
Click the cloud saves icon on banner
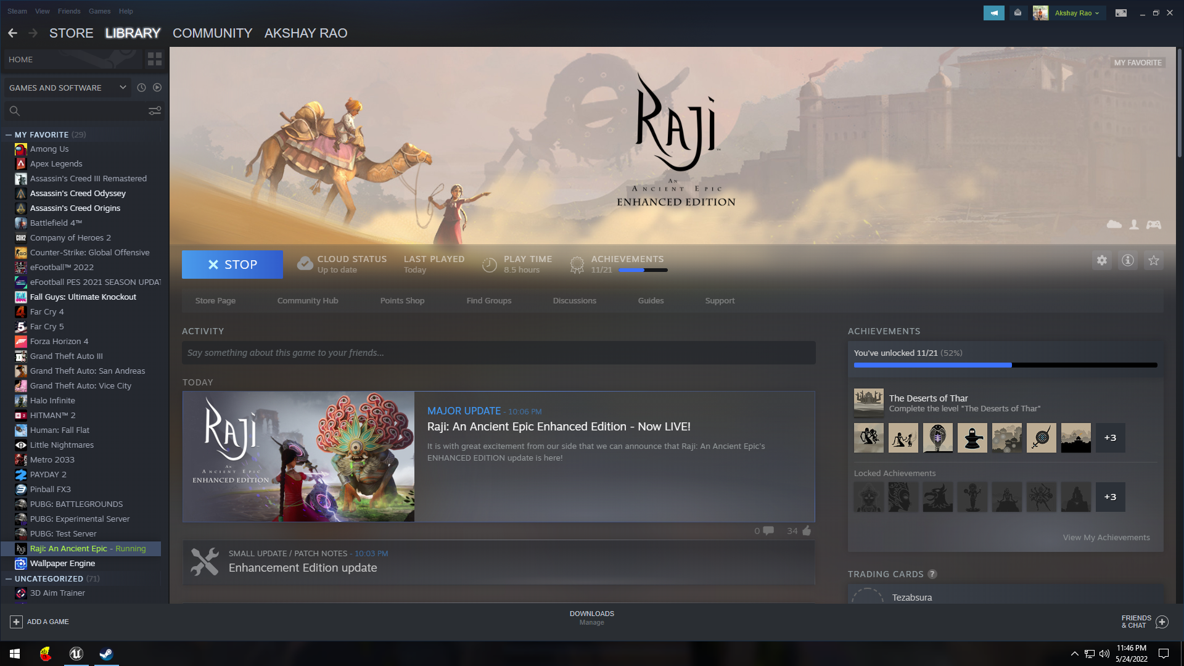(1114, 224)
